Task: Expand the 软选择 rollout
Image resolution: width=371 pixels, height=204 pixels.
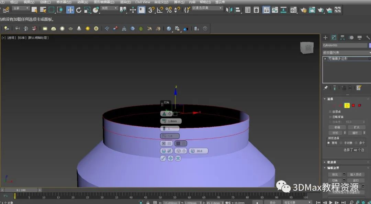Action: coord(331,162)
